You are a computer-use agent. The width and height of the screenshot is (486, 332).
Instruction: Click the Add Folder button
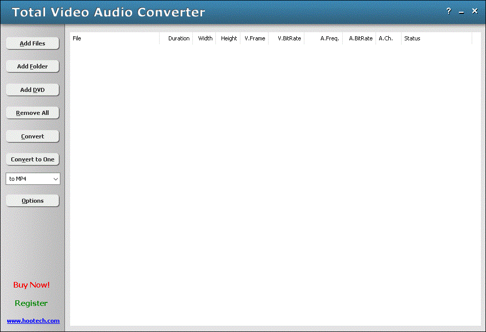coord(33,66)
